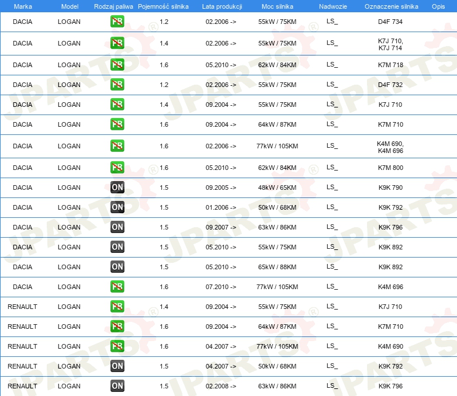
Task: Click the diesel ON icon in the 02.2008 row
Action: coord(117,386)
